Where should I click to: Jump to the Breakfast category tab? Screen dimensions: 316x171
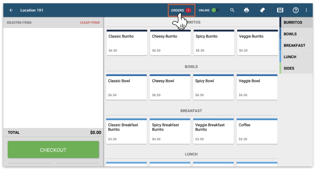tap(296, 46)
